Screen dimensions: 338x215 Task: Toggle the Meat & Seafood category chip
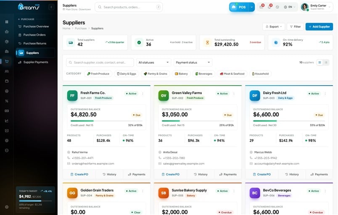point(232,73)
